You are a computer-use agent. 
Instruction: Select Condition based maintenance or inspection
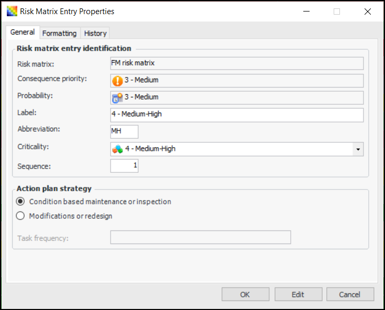click(20, 202)
